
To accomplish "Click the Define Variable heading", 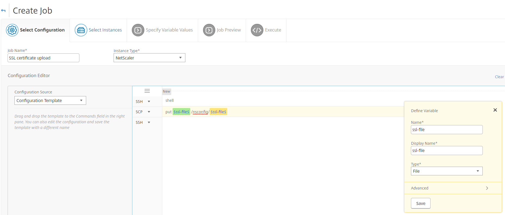I will (425, 111).
